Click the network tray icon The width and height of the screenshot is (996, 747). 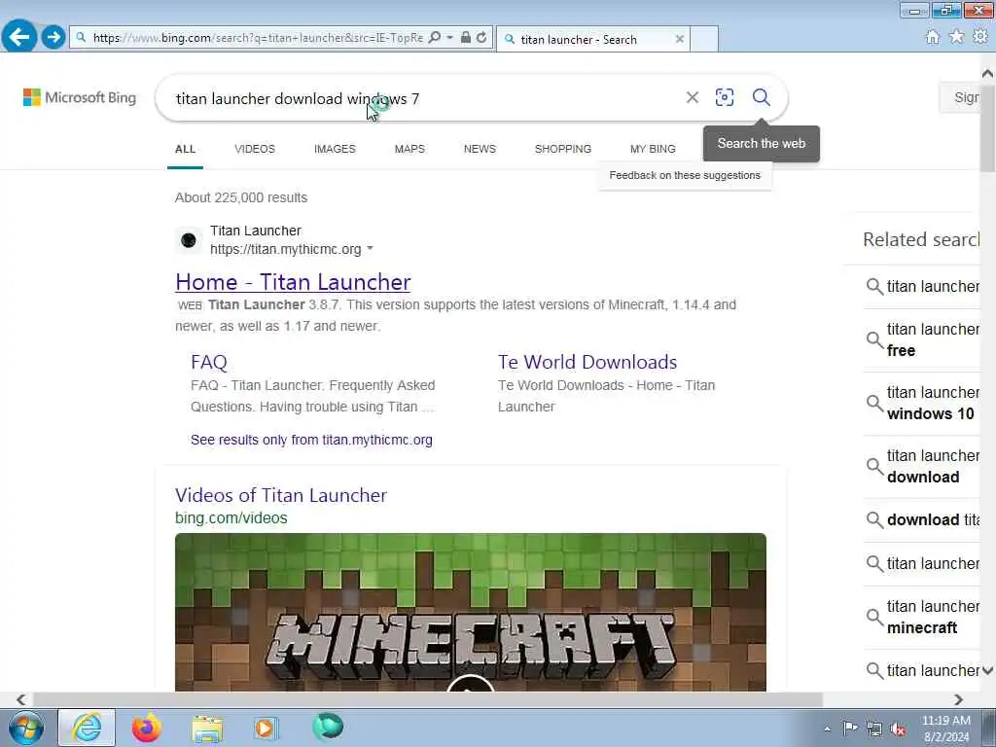pos(874,729)
